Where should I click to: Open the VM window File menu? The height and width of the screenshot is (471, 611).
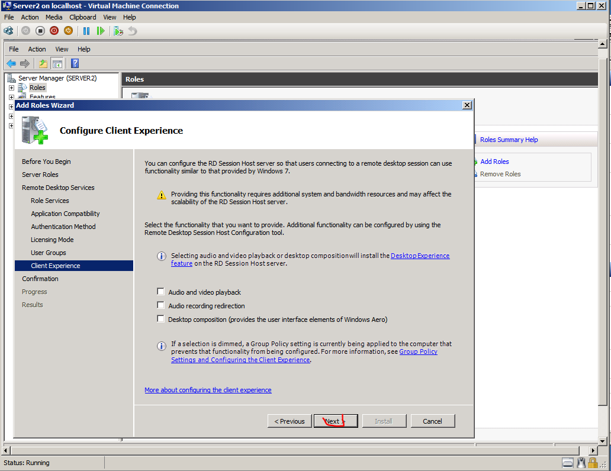[x=8, y=17]
